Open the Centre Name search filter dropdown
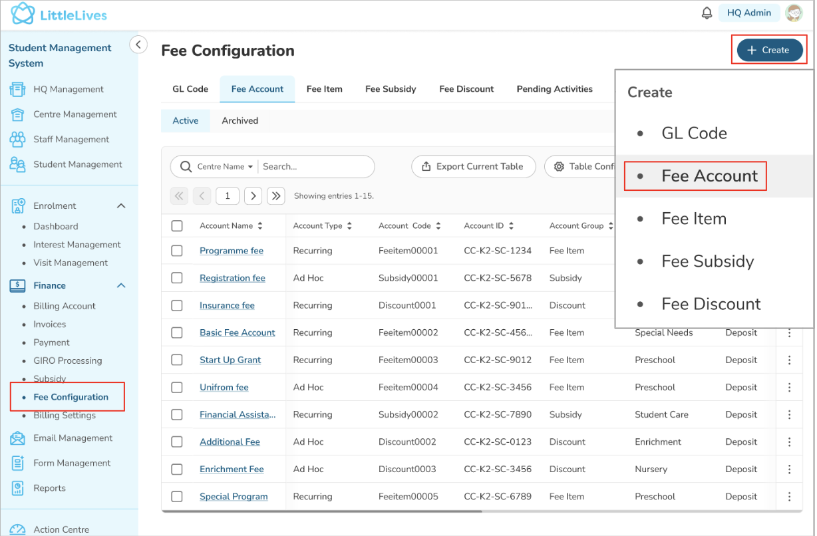The width and height of the screenshot is (817, 536). coord(225,167)
